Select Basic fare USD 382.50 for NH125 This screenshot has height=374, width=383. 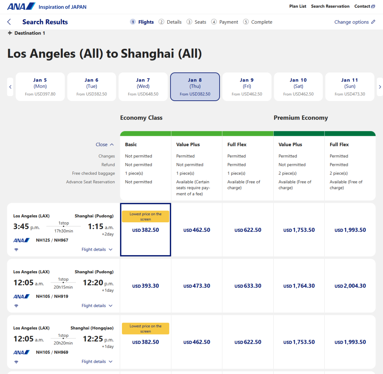point(145,230)
